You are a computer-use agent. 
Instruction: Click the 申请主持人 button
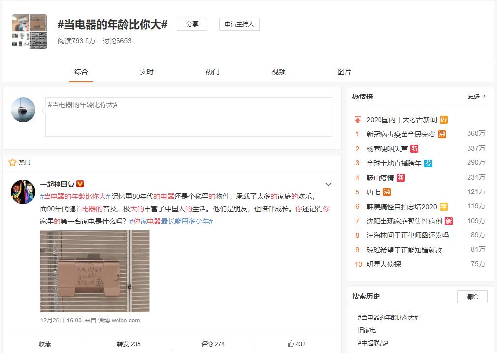(x=238, y=24)
